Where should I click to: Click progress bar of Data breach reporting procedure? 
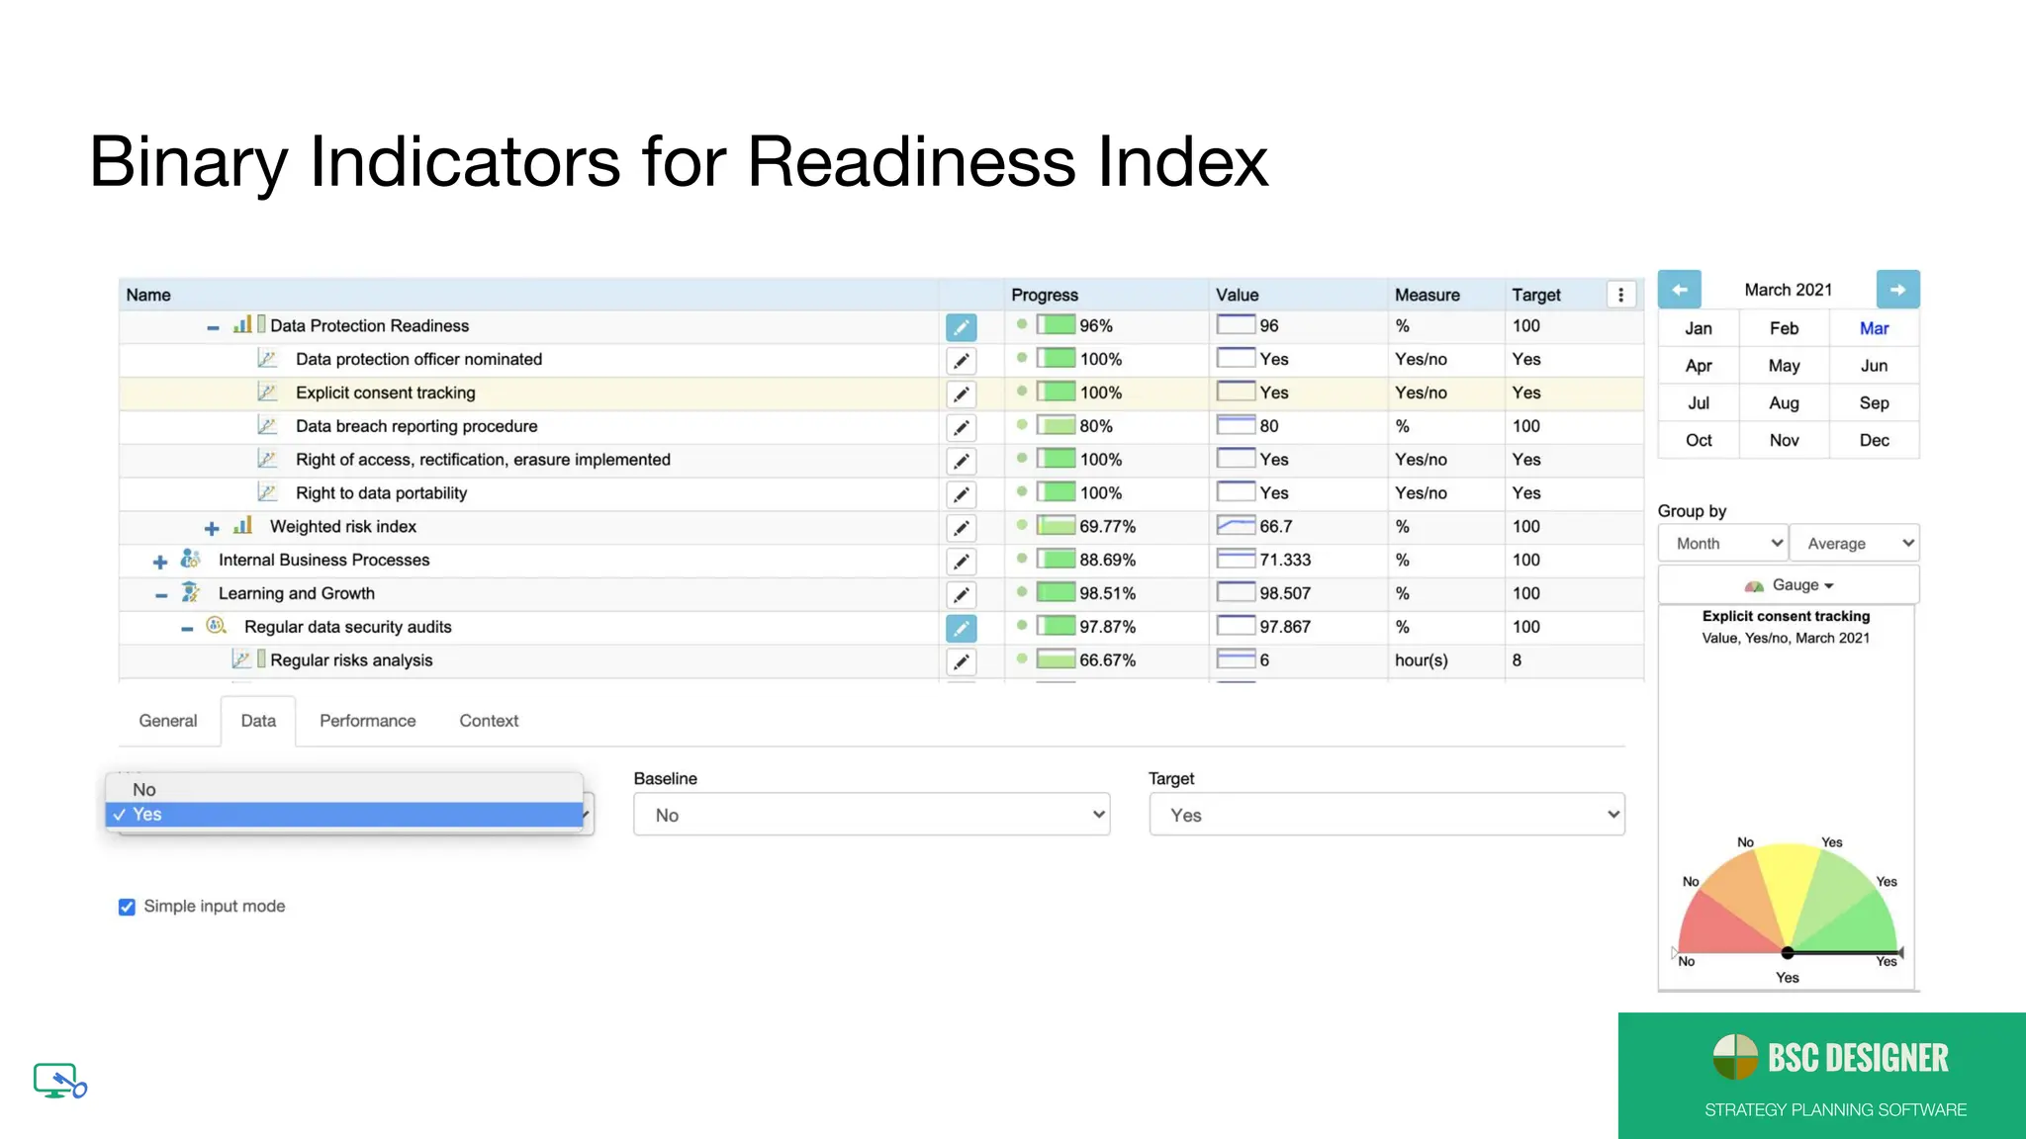(x=1056, y=426)
